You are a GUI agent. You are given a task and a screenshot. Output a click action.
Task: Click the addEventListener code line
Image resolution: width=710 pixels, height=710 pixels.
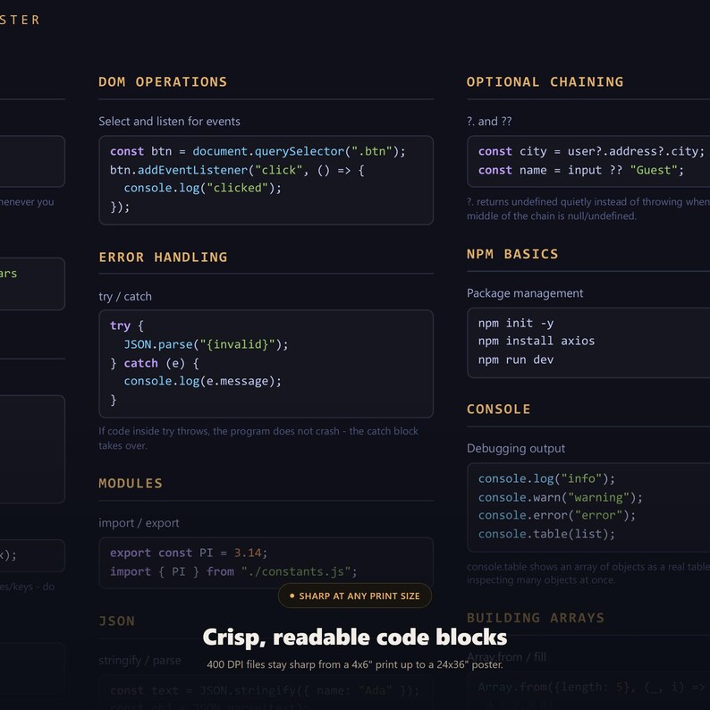237,170
